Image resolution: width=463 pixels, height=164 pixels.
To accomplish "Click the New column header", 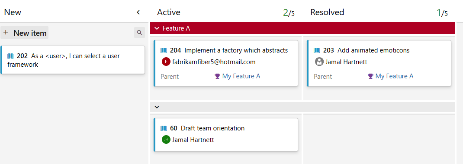I will (x=13, y=12).
